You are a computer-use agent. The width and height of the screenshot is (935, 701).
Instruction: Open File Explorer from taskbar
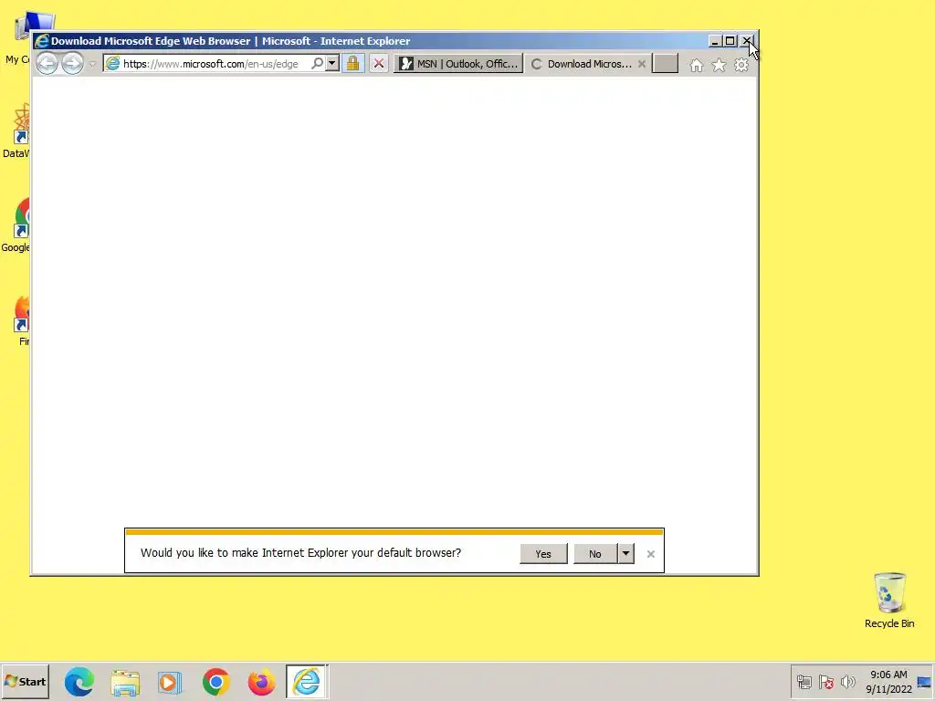point(125,681)
